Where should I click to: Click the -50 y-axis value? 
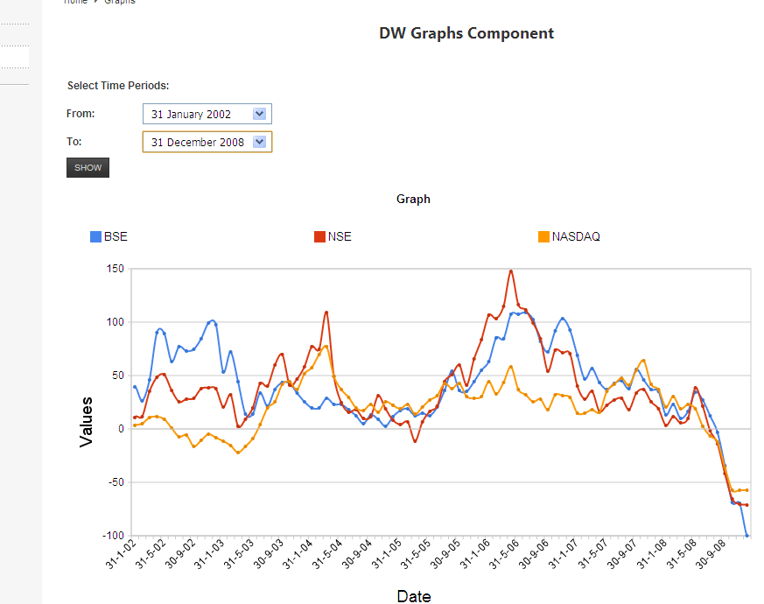(116, 482)
